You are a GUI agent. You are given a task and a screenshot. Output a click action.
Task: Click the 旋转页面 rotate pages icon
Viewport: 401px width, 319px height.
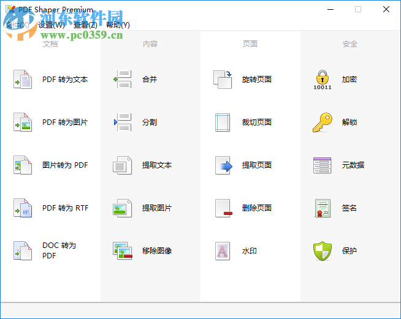[x=223, y=80]
